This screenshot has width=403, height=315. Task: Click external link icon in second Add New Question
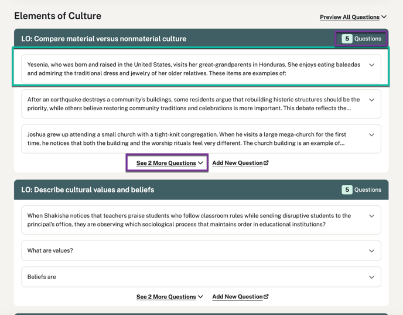[266, 296]
